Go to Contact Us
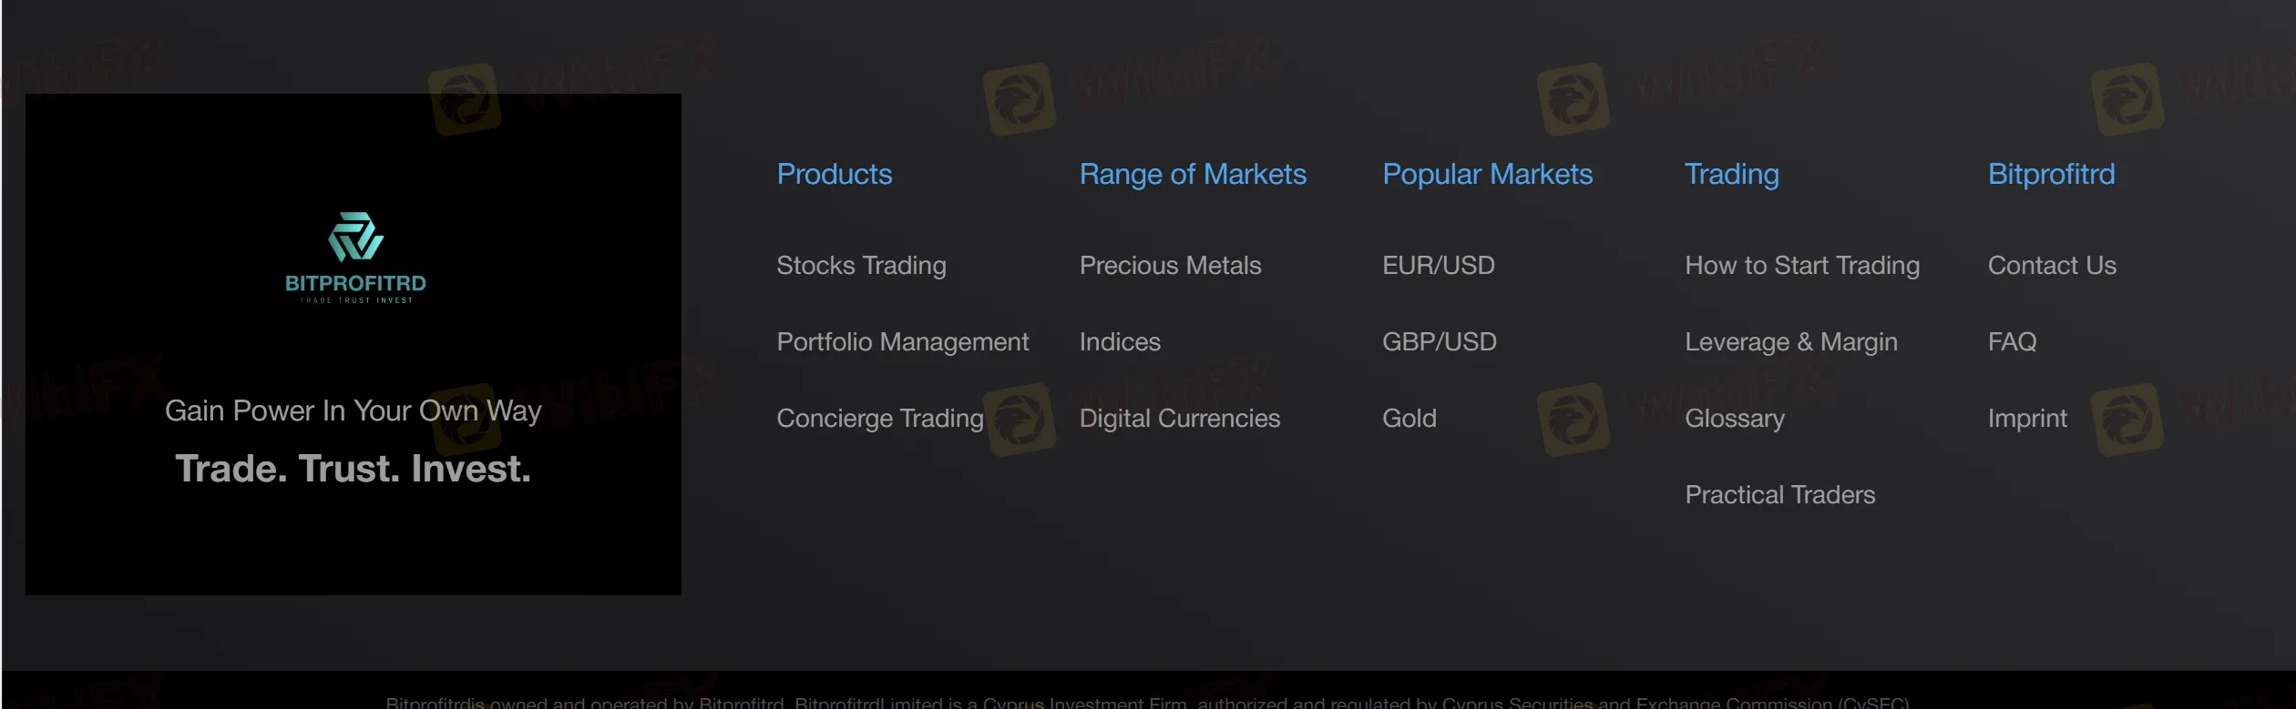This screenshot has width=2296, height=709. click(x=2051, y=265)
